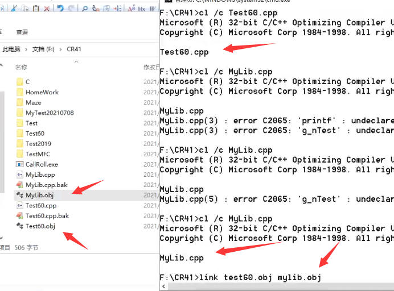The width and height of the screenshot is (394, 291).
Task: Click the Copy toolbar icon
Action: point(25,8)
